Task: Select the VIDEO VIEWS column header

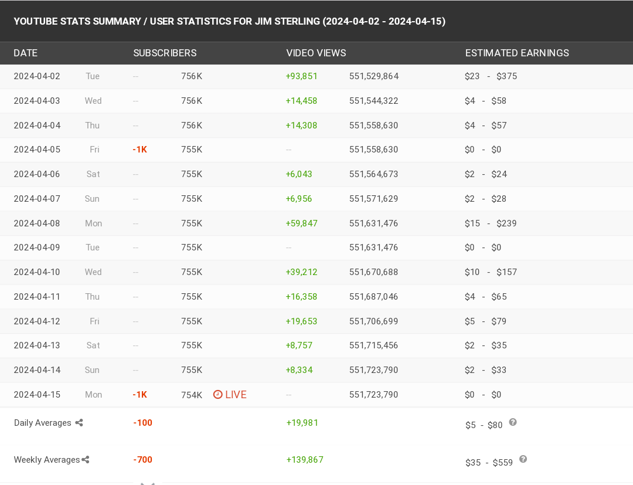Action: click(316, 53)
